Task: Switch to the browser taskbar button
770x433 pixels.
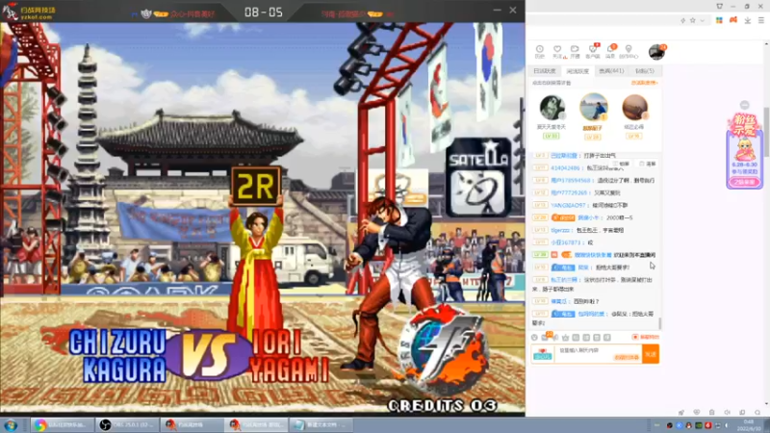Action: (x=63, y=424)
